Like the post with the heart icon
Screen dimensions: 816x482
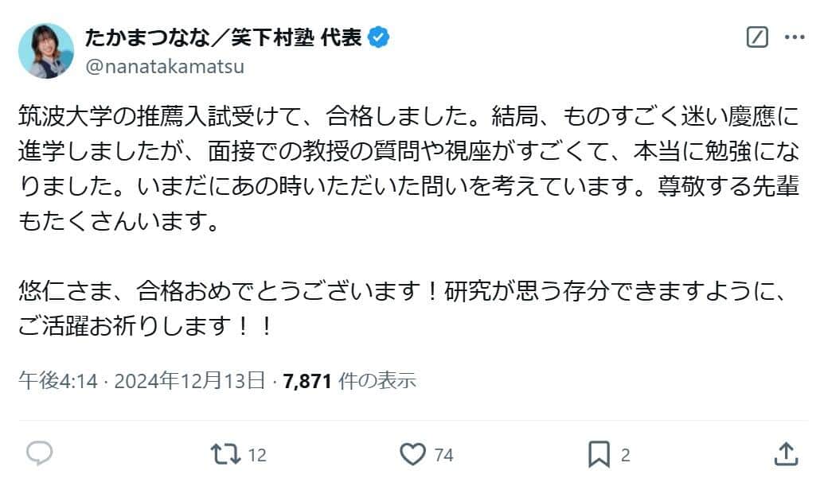[412, 454]
